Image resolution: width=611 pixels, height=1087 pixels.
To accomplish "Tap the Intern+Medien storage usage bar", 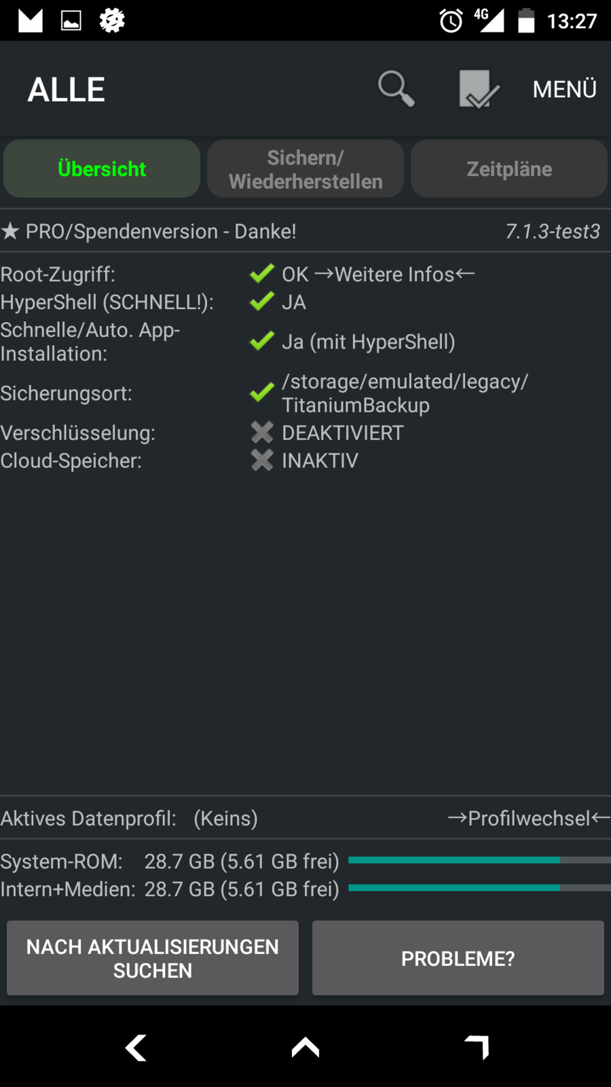I will (x=479, y=888).
